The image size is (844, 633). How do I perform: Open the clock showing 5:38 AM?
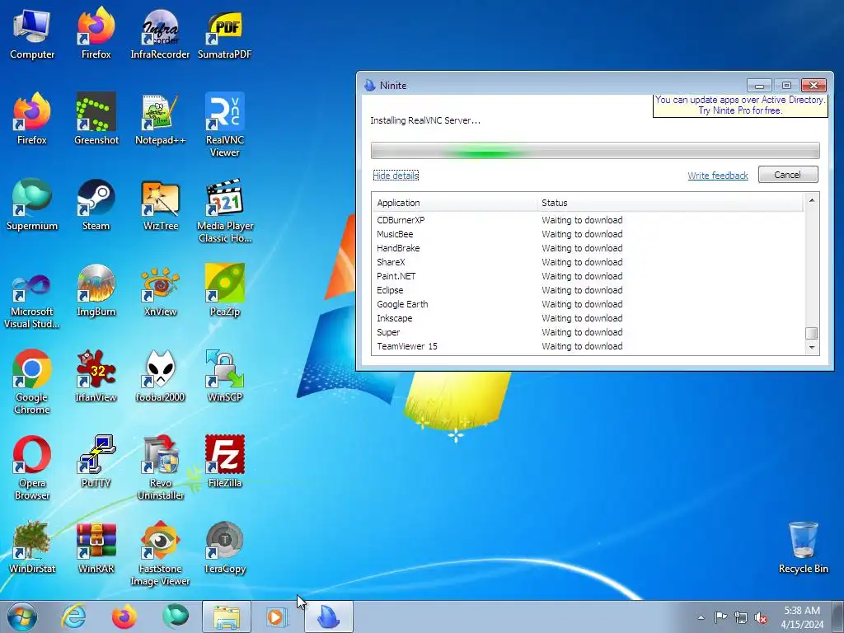click(x=802, y=617)
